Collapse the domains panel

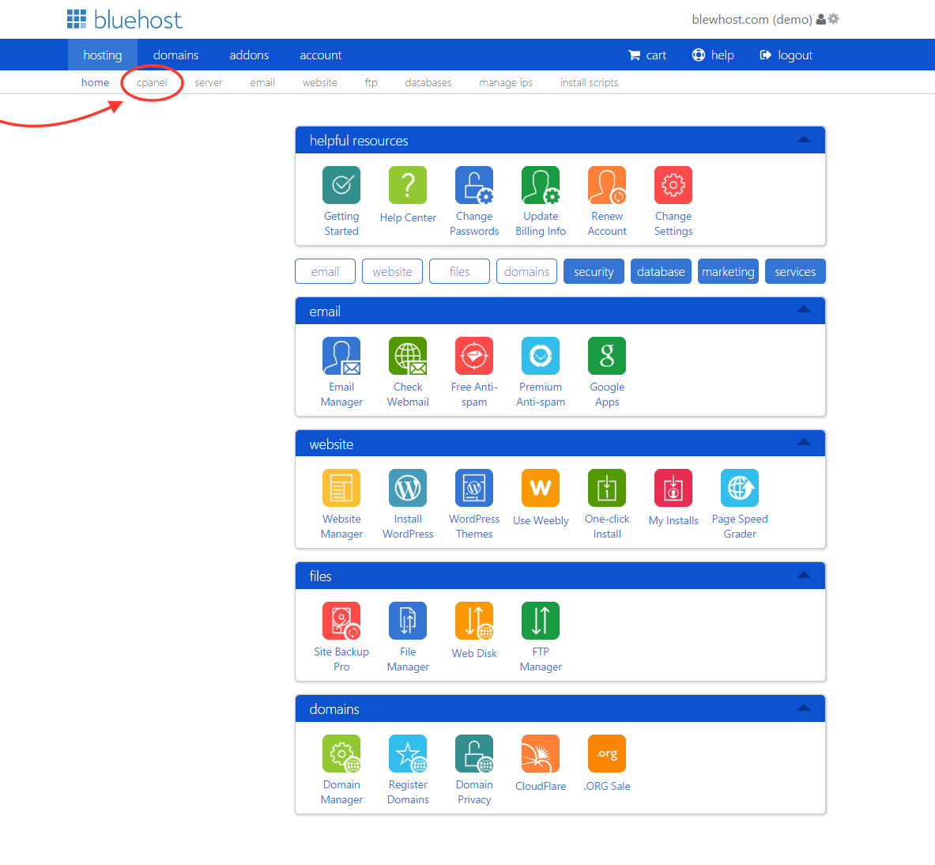pos(804,708)
